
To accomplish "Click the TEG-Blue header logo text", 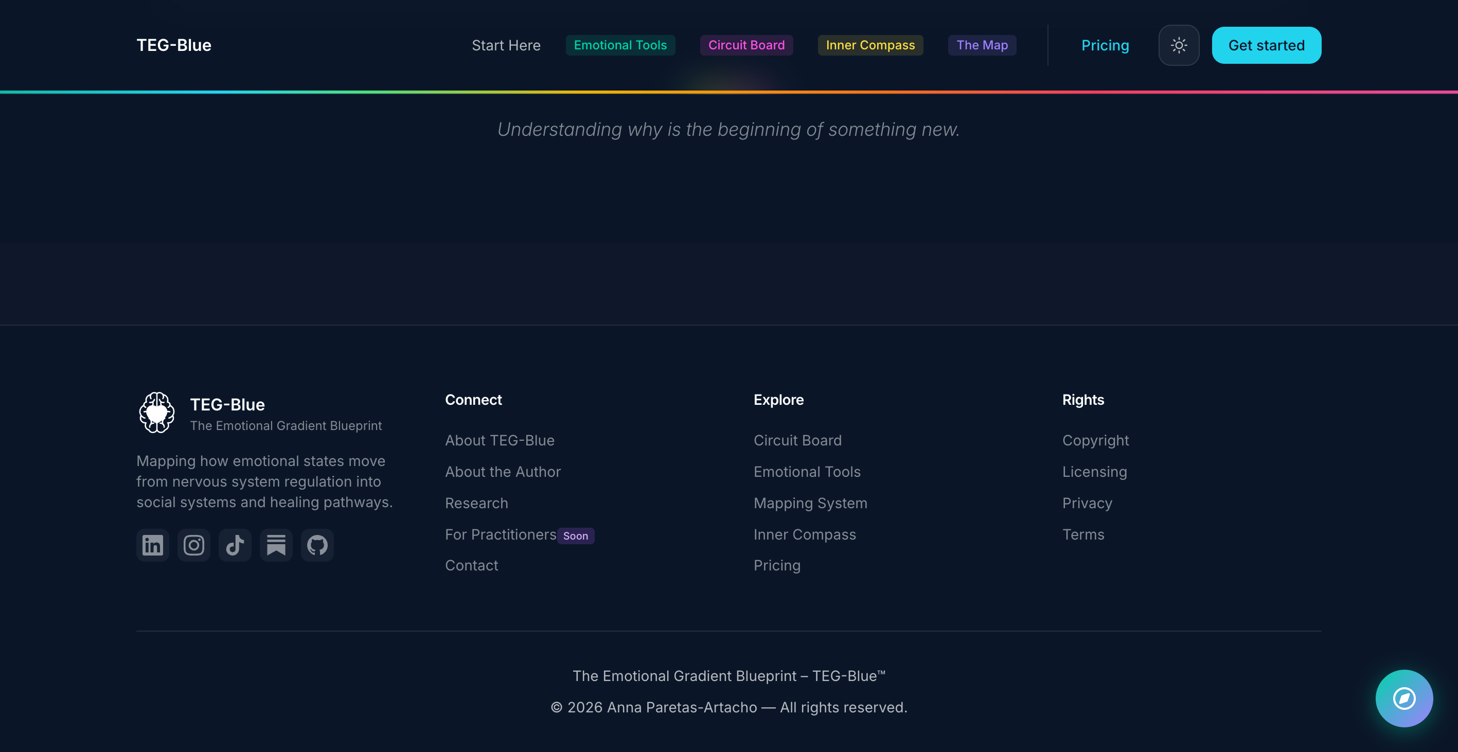I will click(174, 45).
